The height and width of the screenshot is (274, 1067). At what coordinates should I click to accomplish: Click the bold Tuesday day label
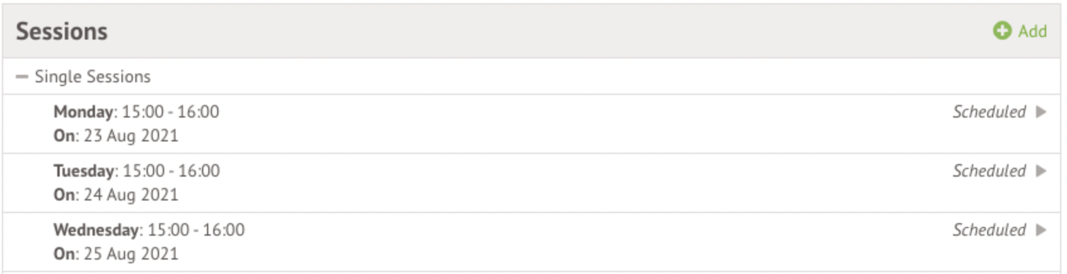tap(84, 171)
